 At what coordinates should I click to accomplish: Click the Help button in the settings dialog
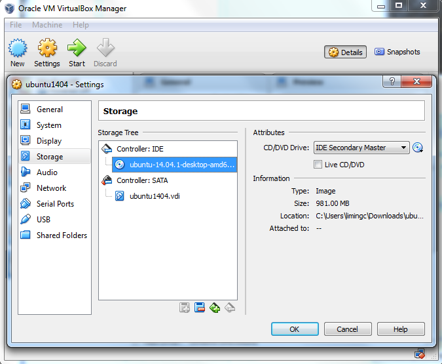coord(401,329)
